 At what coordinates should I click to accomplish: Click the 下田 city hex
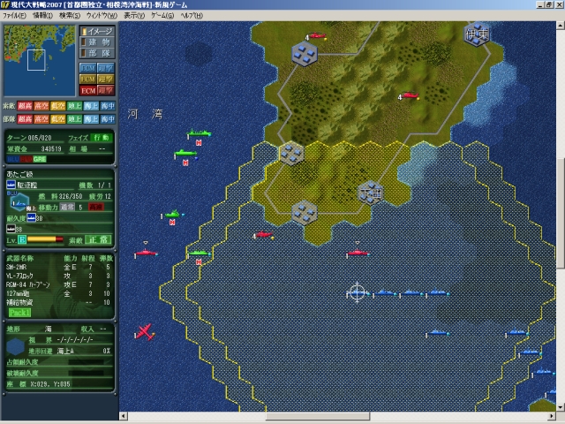371,193
